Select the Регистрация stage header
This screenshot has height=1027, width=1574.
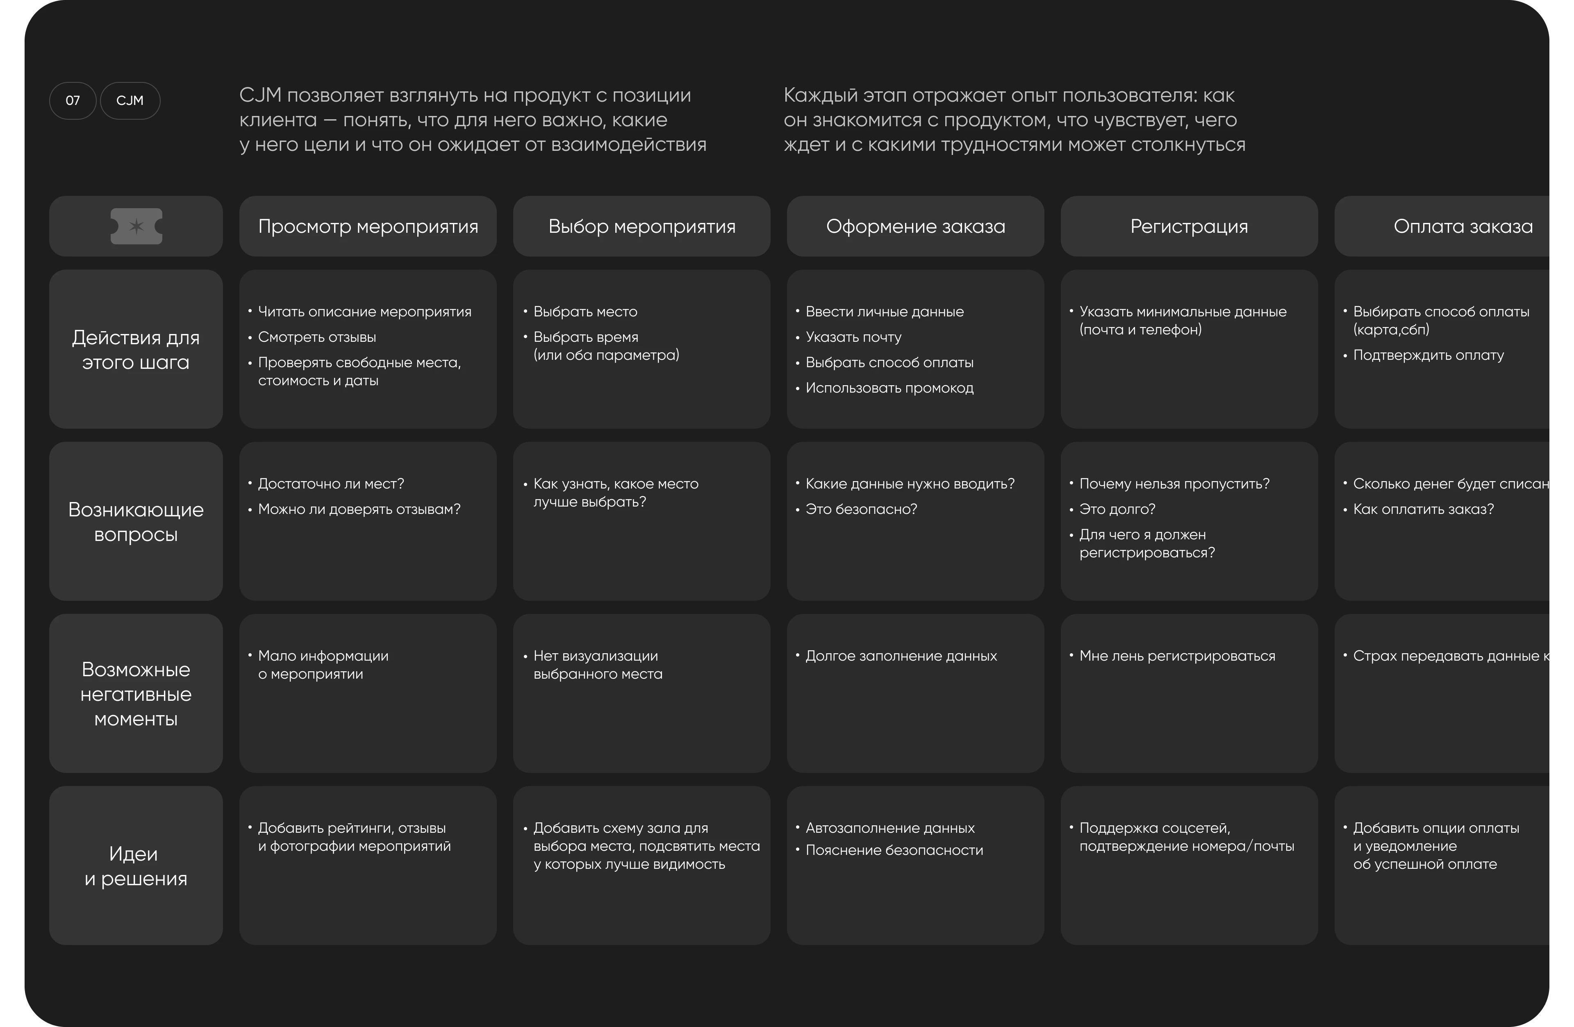[x=1189, y=226]
